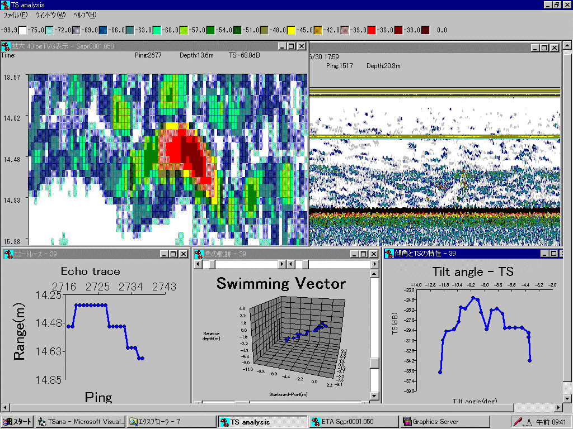573x429 pixels.
Task: Click the second Swimming Vector slider's right arrow
Action: tap(374, 264)
